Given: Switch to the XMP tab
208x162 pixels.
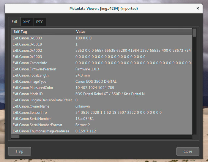Looking at the screenshot, I should coord(27,22).
